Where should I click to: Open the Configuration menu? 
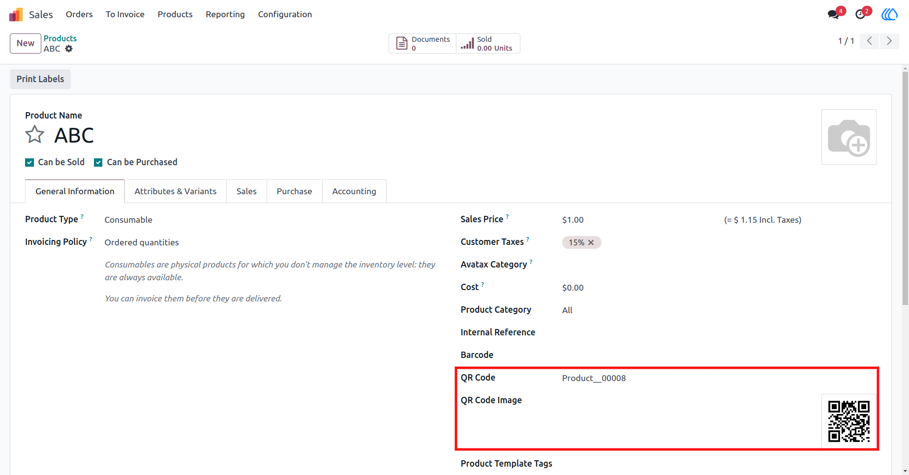285,14
